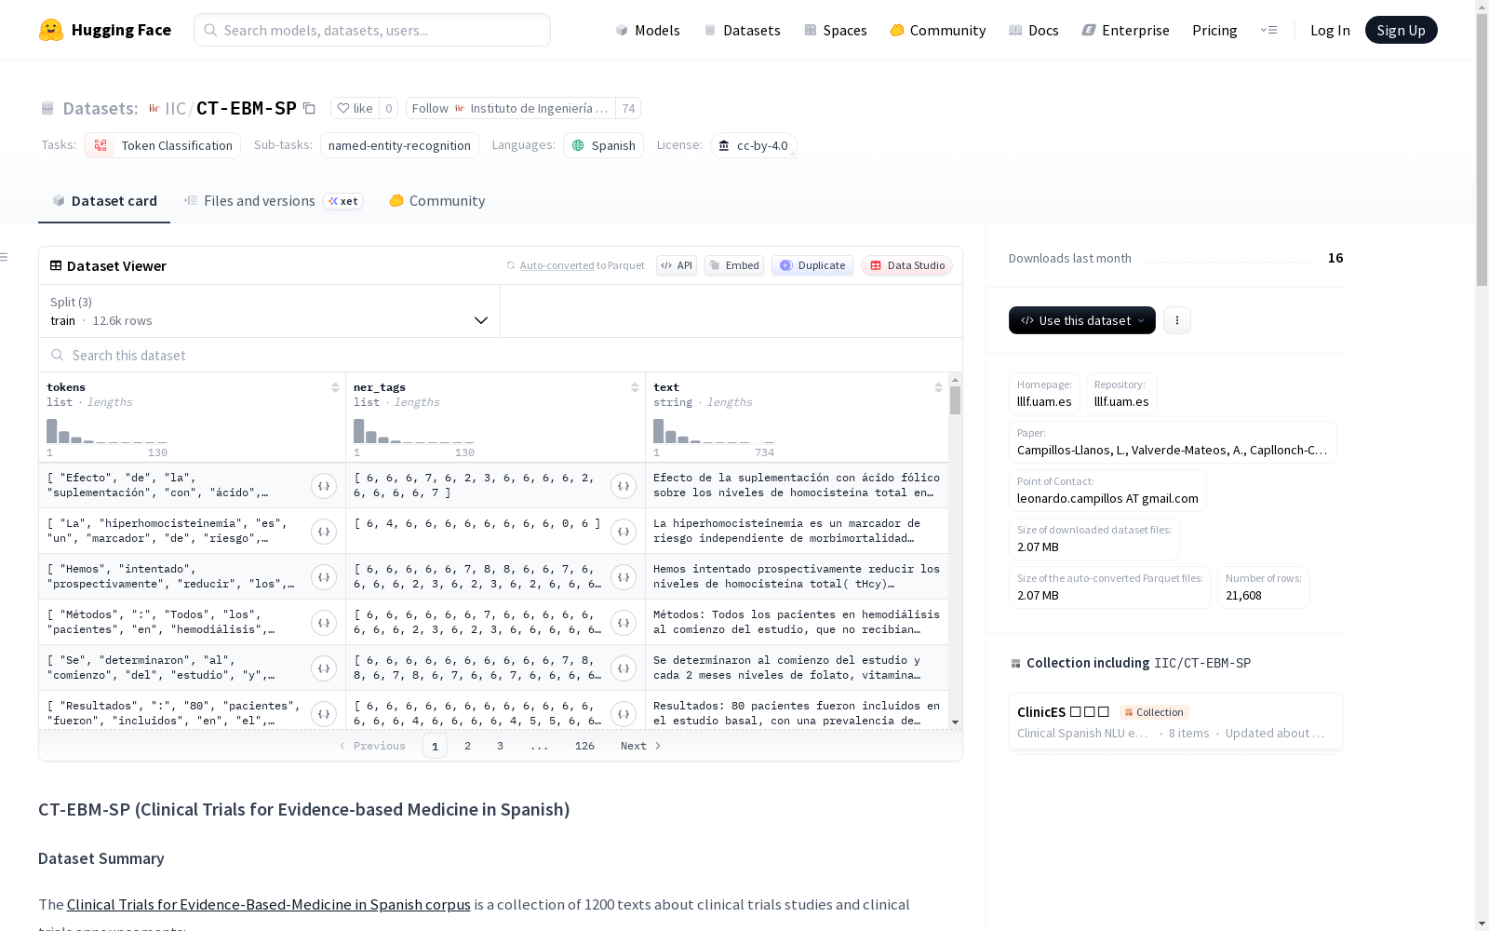Click the API button
Image resolution: width=1489 pixels, height=931 pixels.
[677, 265]
